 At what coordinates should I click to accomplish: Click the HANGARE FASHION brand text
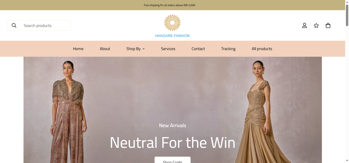coord(172,36)
